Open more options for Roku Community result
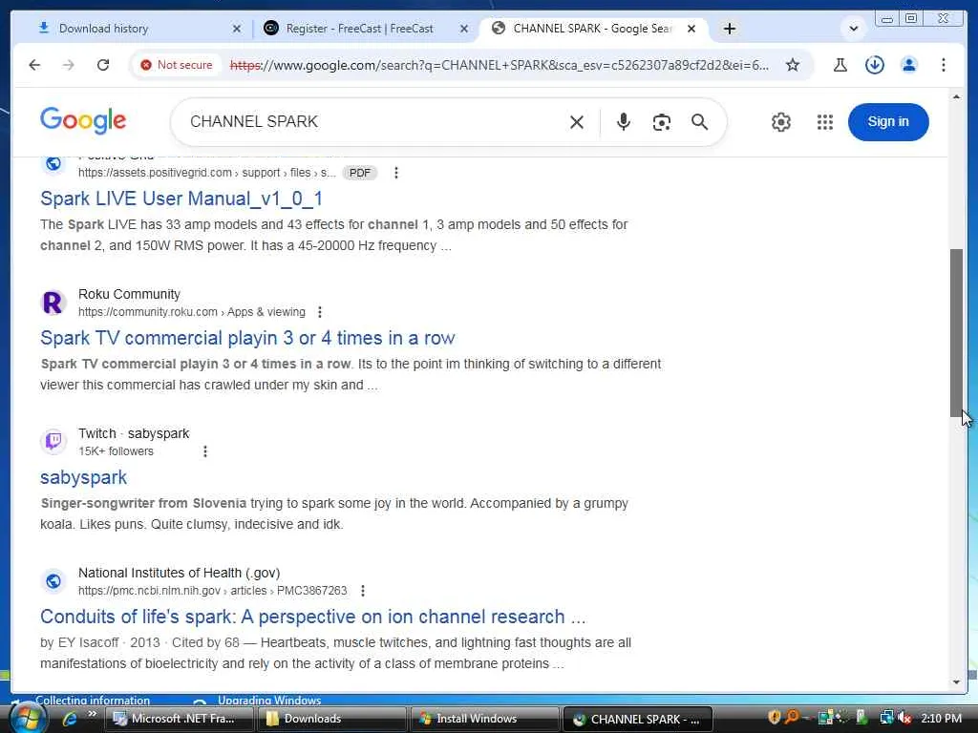Viewport: 978px width, 733px height. [x=320, y=312]
